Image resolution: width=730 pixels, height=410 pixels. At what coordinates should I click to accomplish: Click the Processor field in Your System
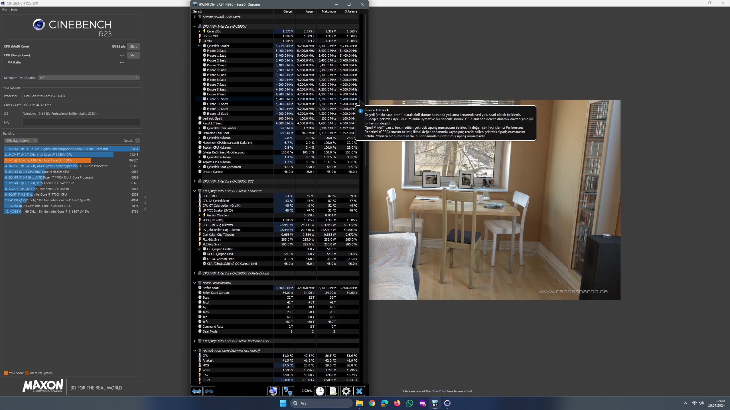tap(81, 96)
